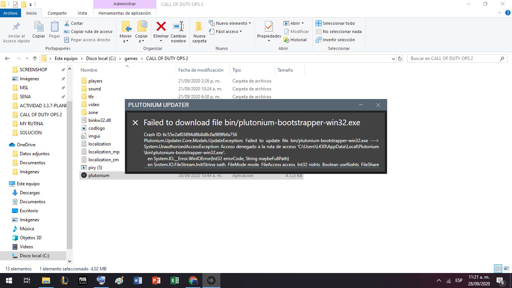Click Copiar ruta de acceso
This screenshot has width=512, height=288.
[88, 31]
